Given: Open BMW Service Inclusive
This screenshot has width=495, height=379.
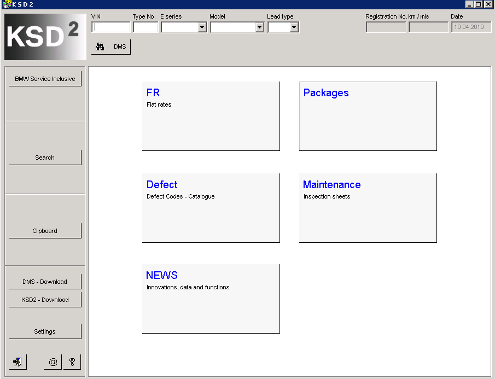Looking at the screenshot, I should (45, 79).
